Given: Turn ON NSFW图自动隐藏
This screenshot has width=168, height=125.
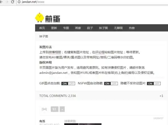Looking at the screenshot, I should point(107,84).
